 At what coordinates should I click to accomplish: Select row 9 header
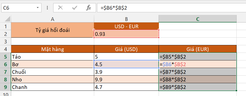coord(6,87)
